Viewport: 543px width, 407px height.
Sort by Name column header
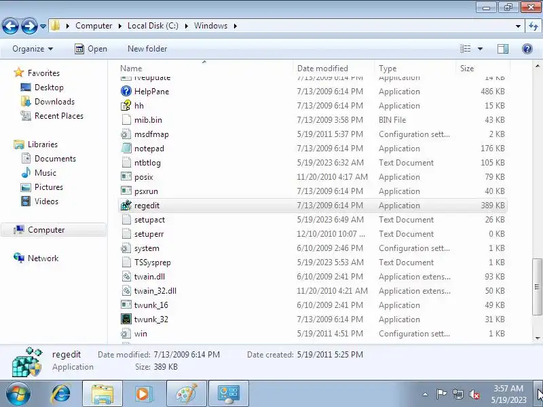tap(204, 69)
